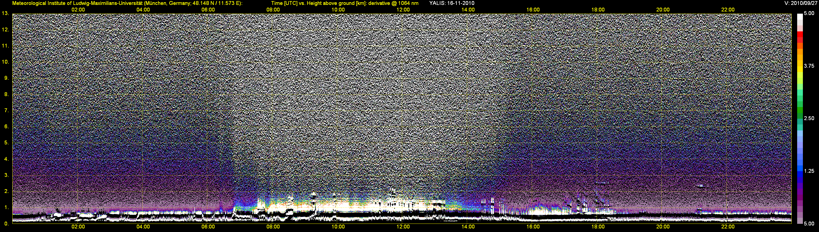Click the 22:00 label on the bottom time axis

(x=728, y=227)
